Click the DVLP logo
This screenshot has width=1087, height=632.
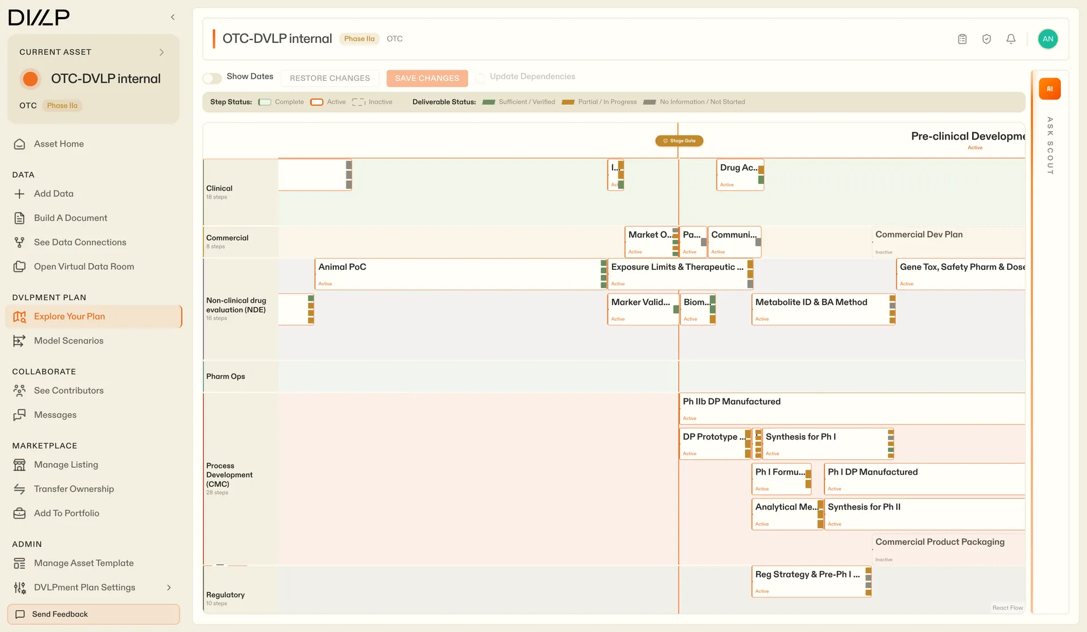coord(39,18)
